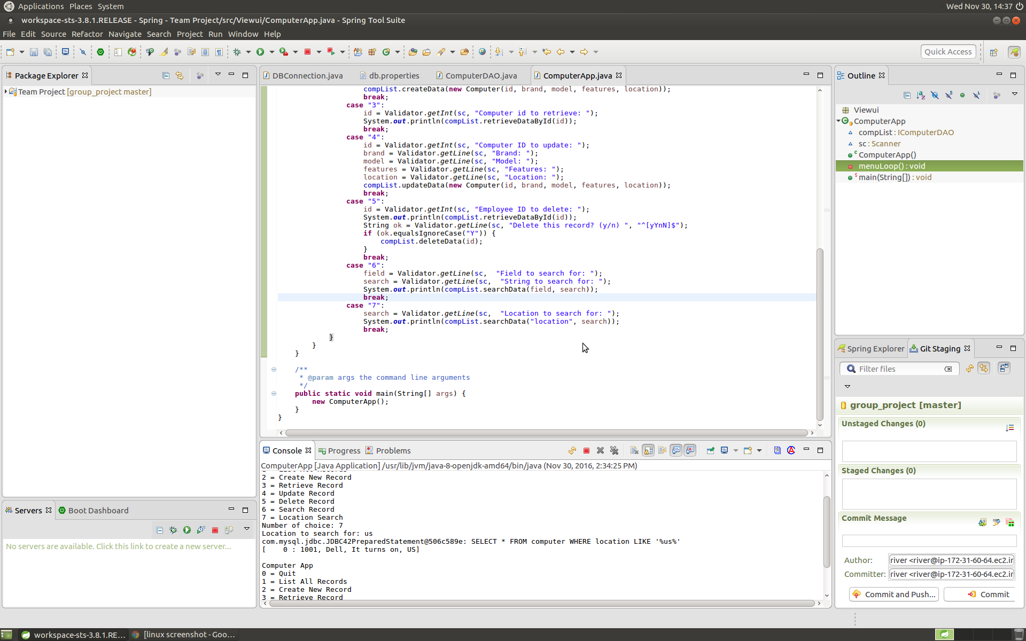Click the New Java Class toolbar icon

(386, 52)
